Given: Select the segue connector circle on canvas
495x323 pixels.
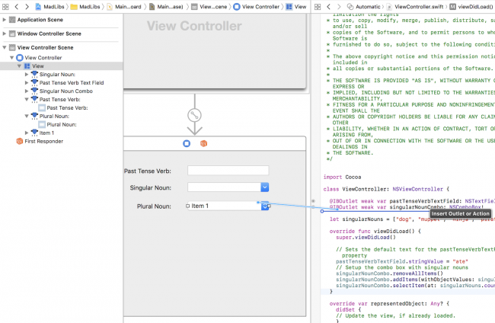Looking at the screenshot, I should point(193,114).
